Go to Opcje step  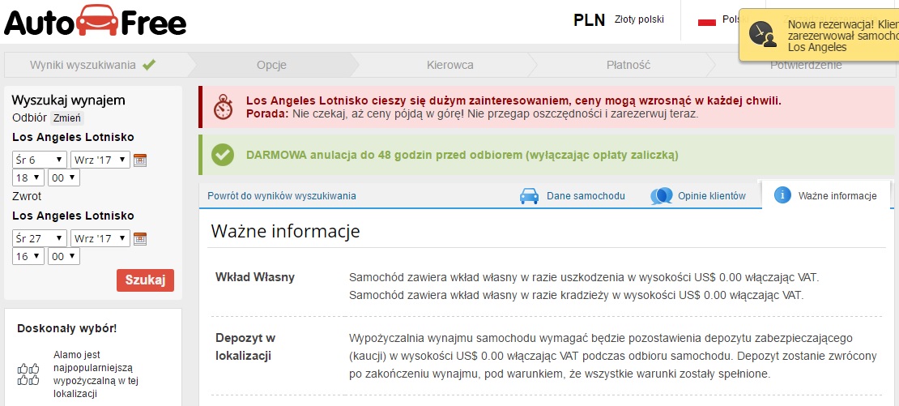(x=271, y=65)
